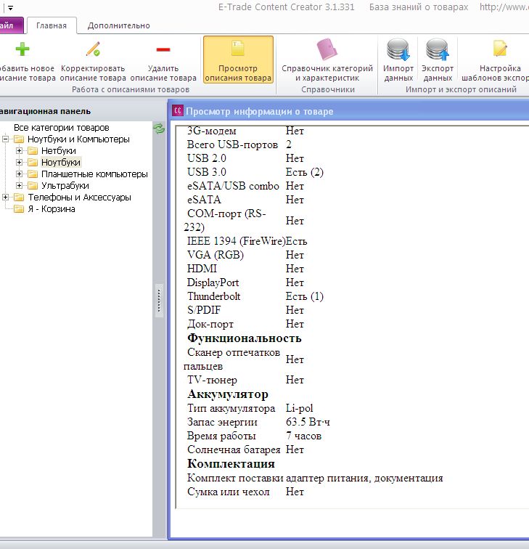Click the Ультрабуки folder icon
Viewport: 529px width, 549px height.
(33, 186)
